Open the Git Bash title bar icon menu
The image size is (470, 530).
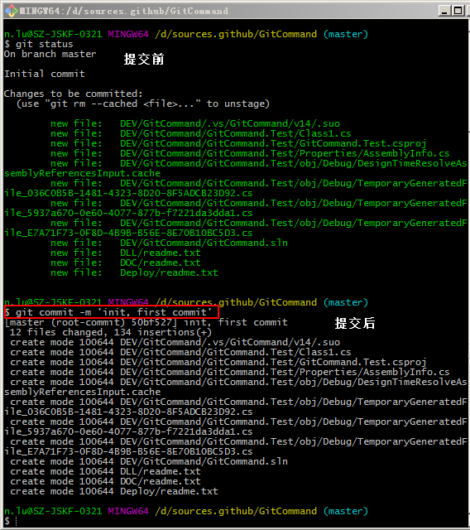click(11, 11)
